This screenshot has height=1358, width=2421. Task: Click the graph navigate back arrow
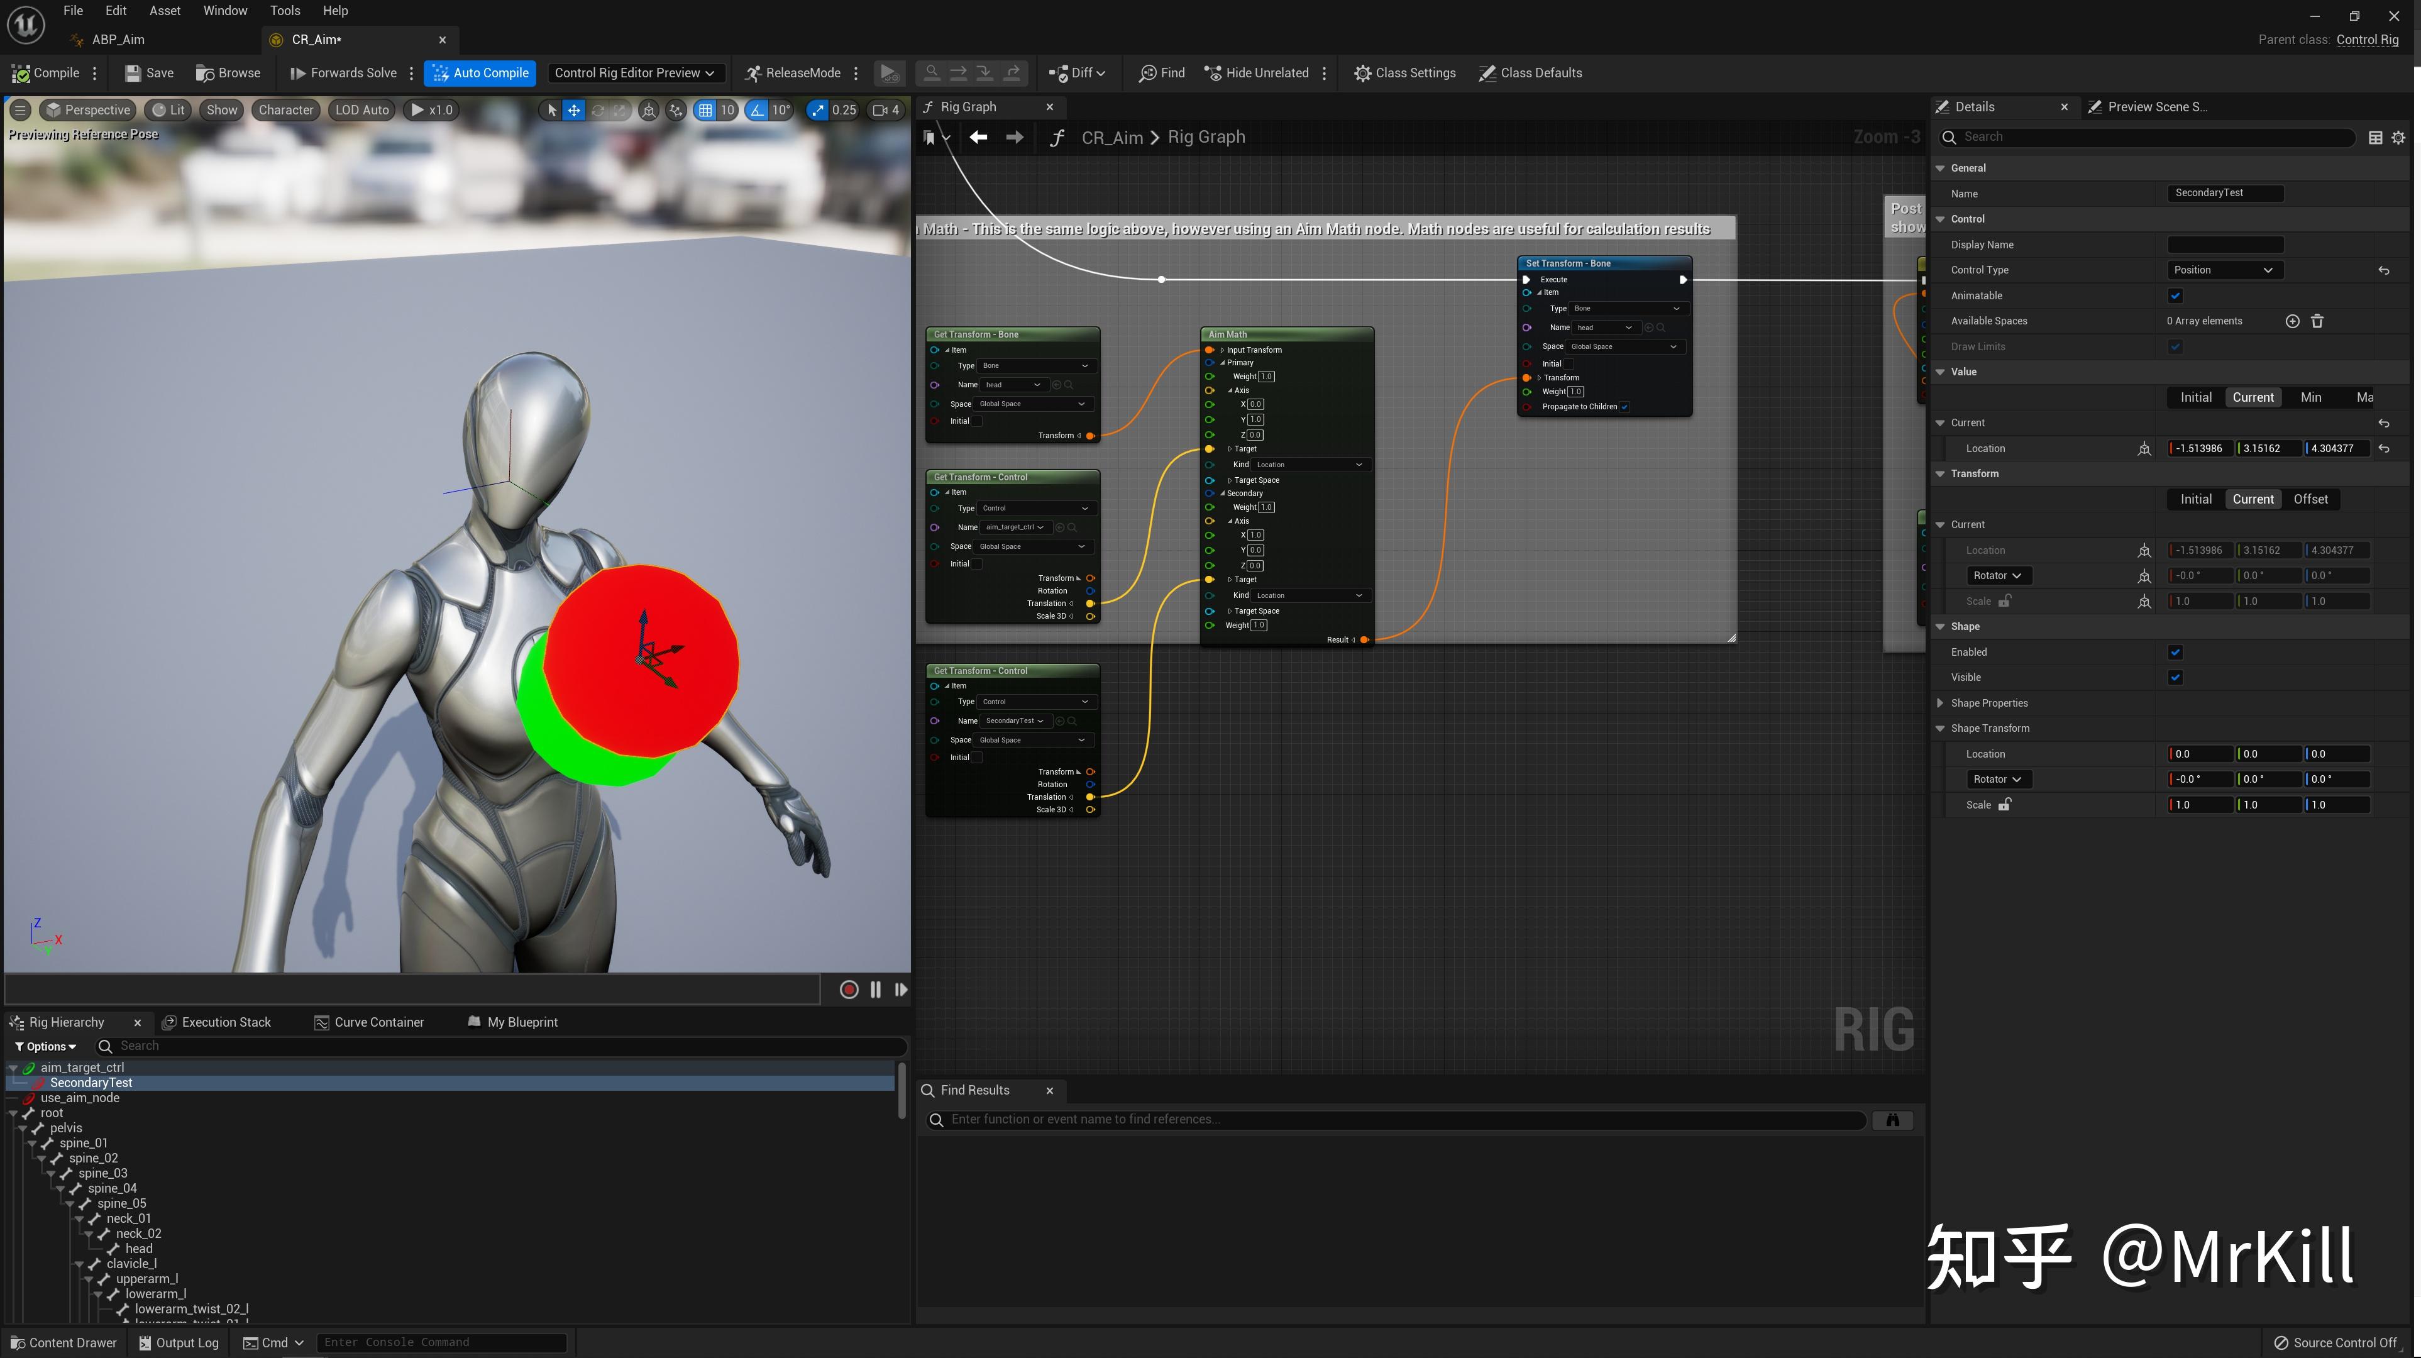978,137
